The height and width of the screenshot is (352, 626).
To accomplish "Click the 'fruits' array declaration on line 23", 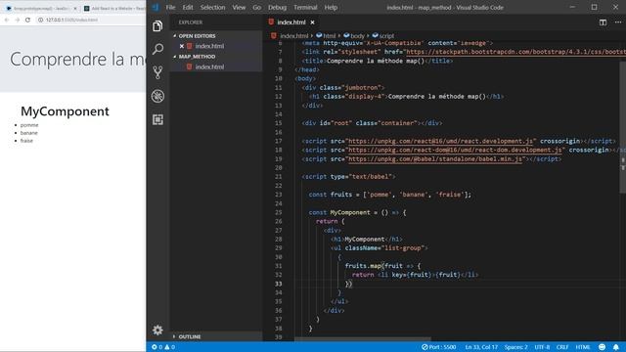I will click(389, 195).
